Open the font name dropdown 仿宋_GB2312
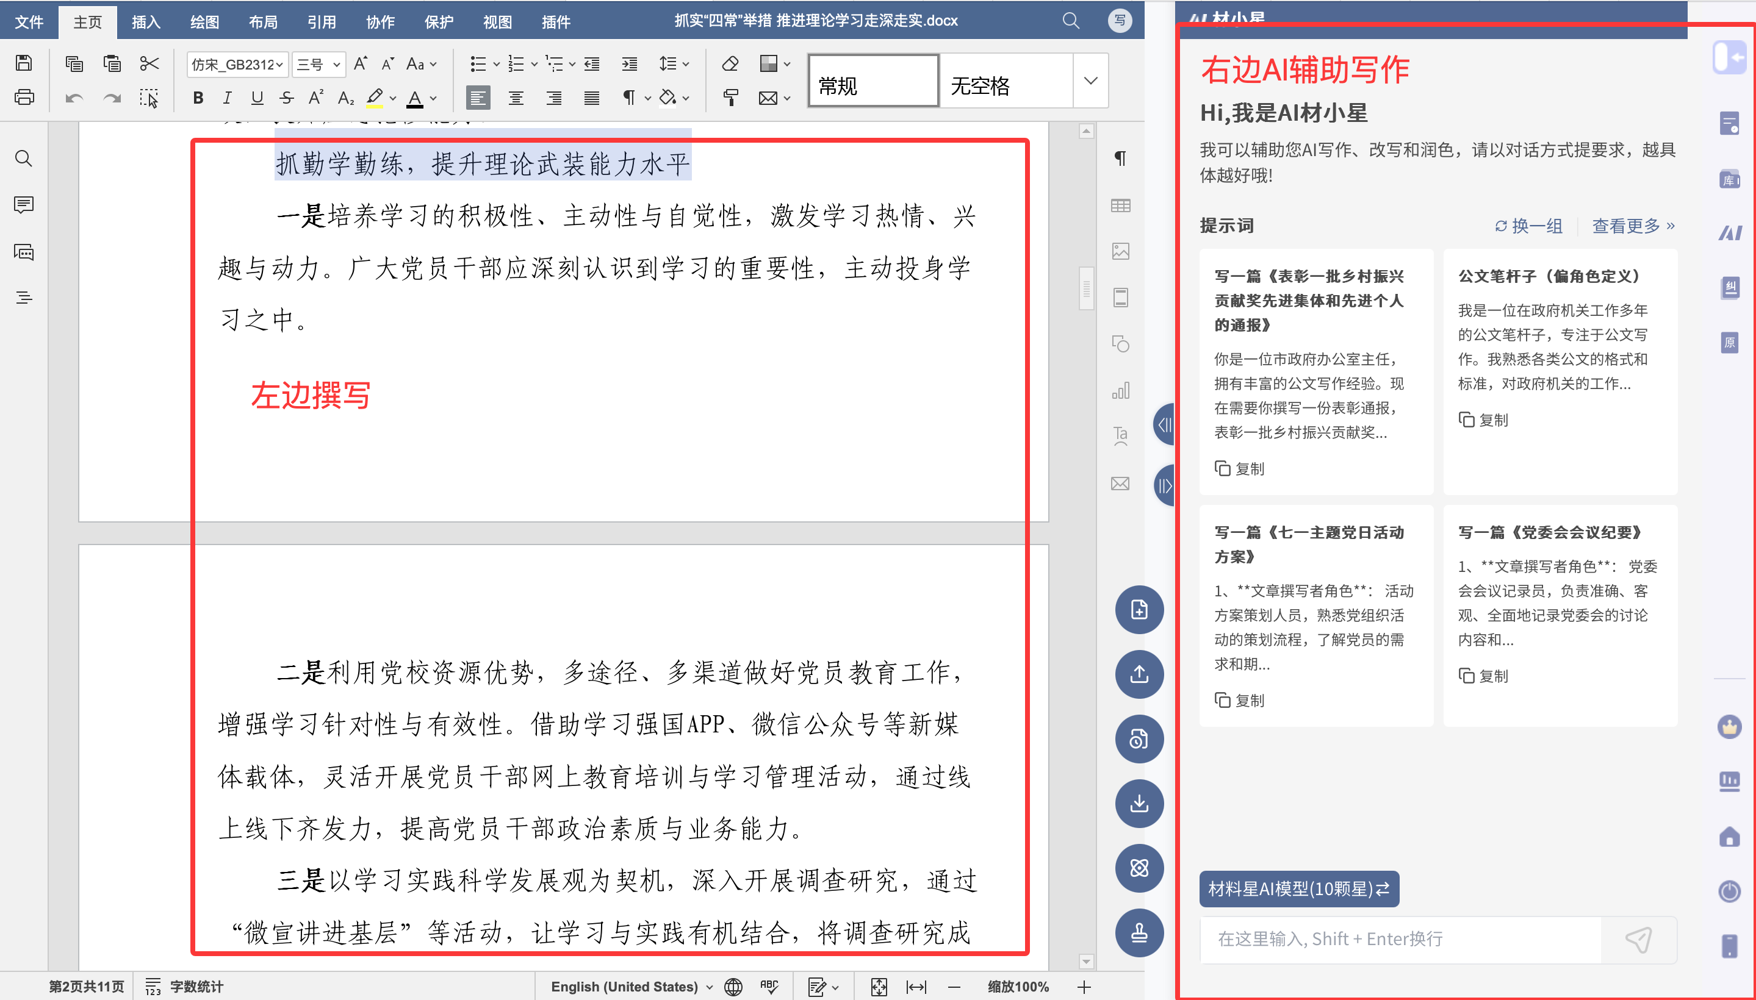The image size is (1756, 1000). point(237,64)
